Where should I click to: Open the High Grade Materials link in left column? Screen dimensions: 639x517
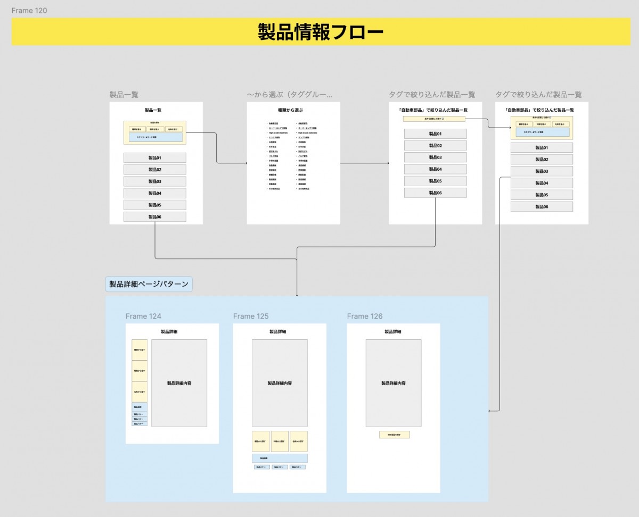(x=277, y=133)
